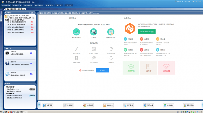The height and width of the screenshot is (113, 203).
Task: Open 财税百科 from the bottom toolbar
Action: point(48,105)
